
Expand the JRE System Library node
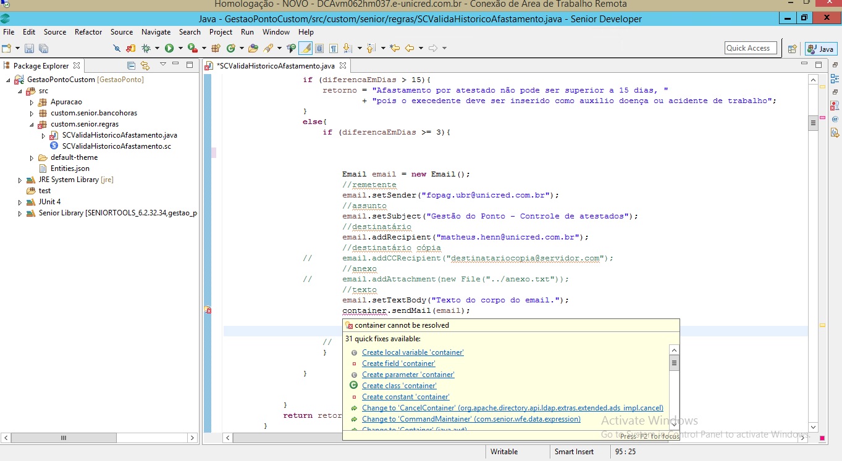(x=20, y=180)
